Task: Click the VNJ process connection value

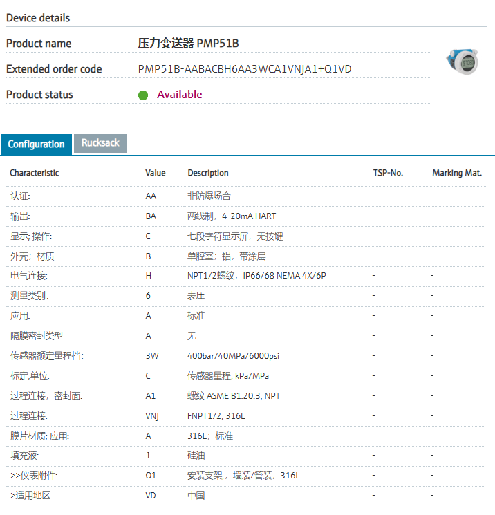Action: click(153, 416)
